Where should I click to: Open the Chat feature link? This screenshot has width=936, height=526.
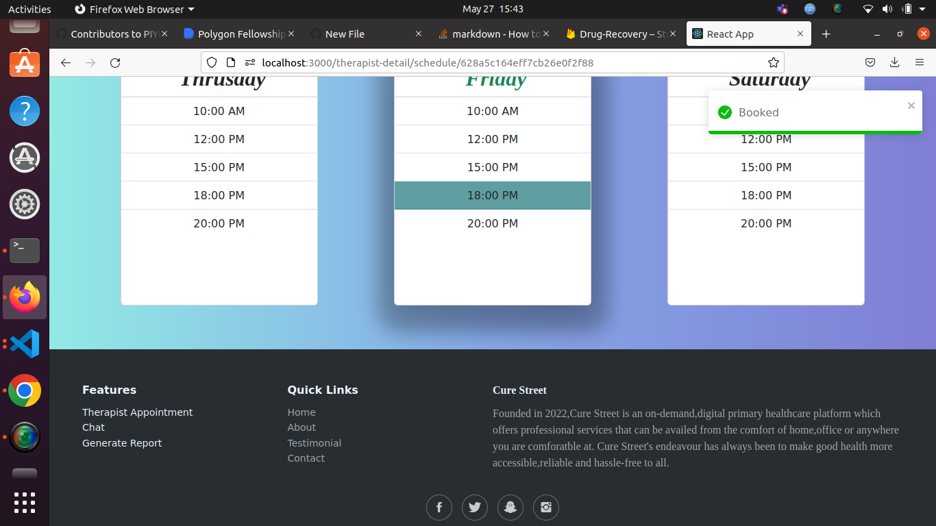point(94,427)
